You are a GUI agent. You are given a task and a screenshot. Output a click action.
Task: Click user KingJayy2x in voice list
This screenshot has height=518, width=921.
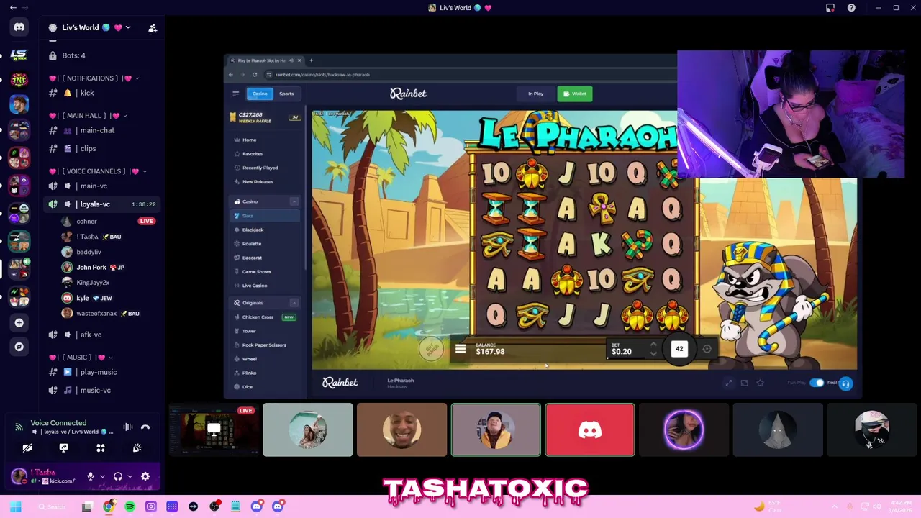(108, 283)
